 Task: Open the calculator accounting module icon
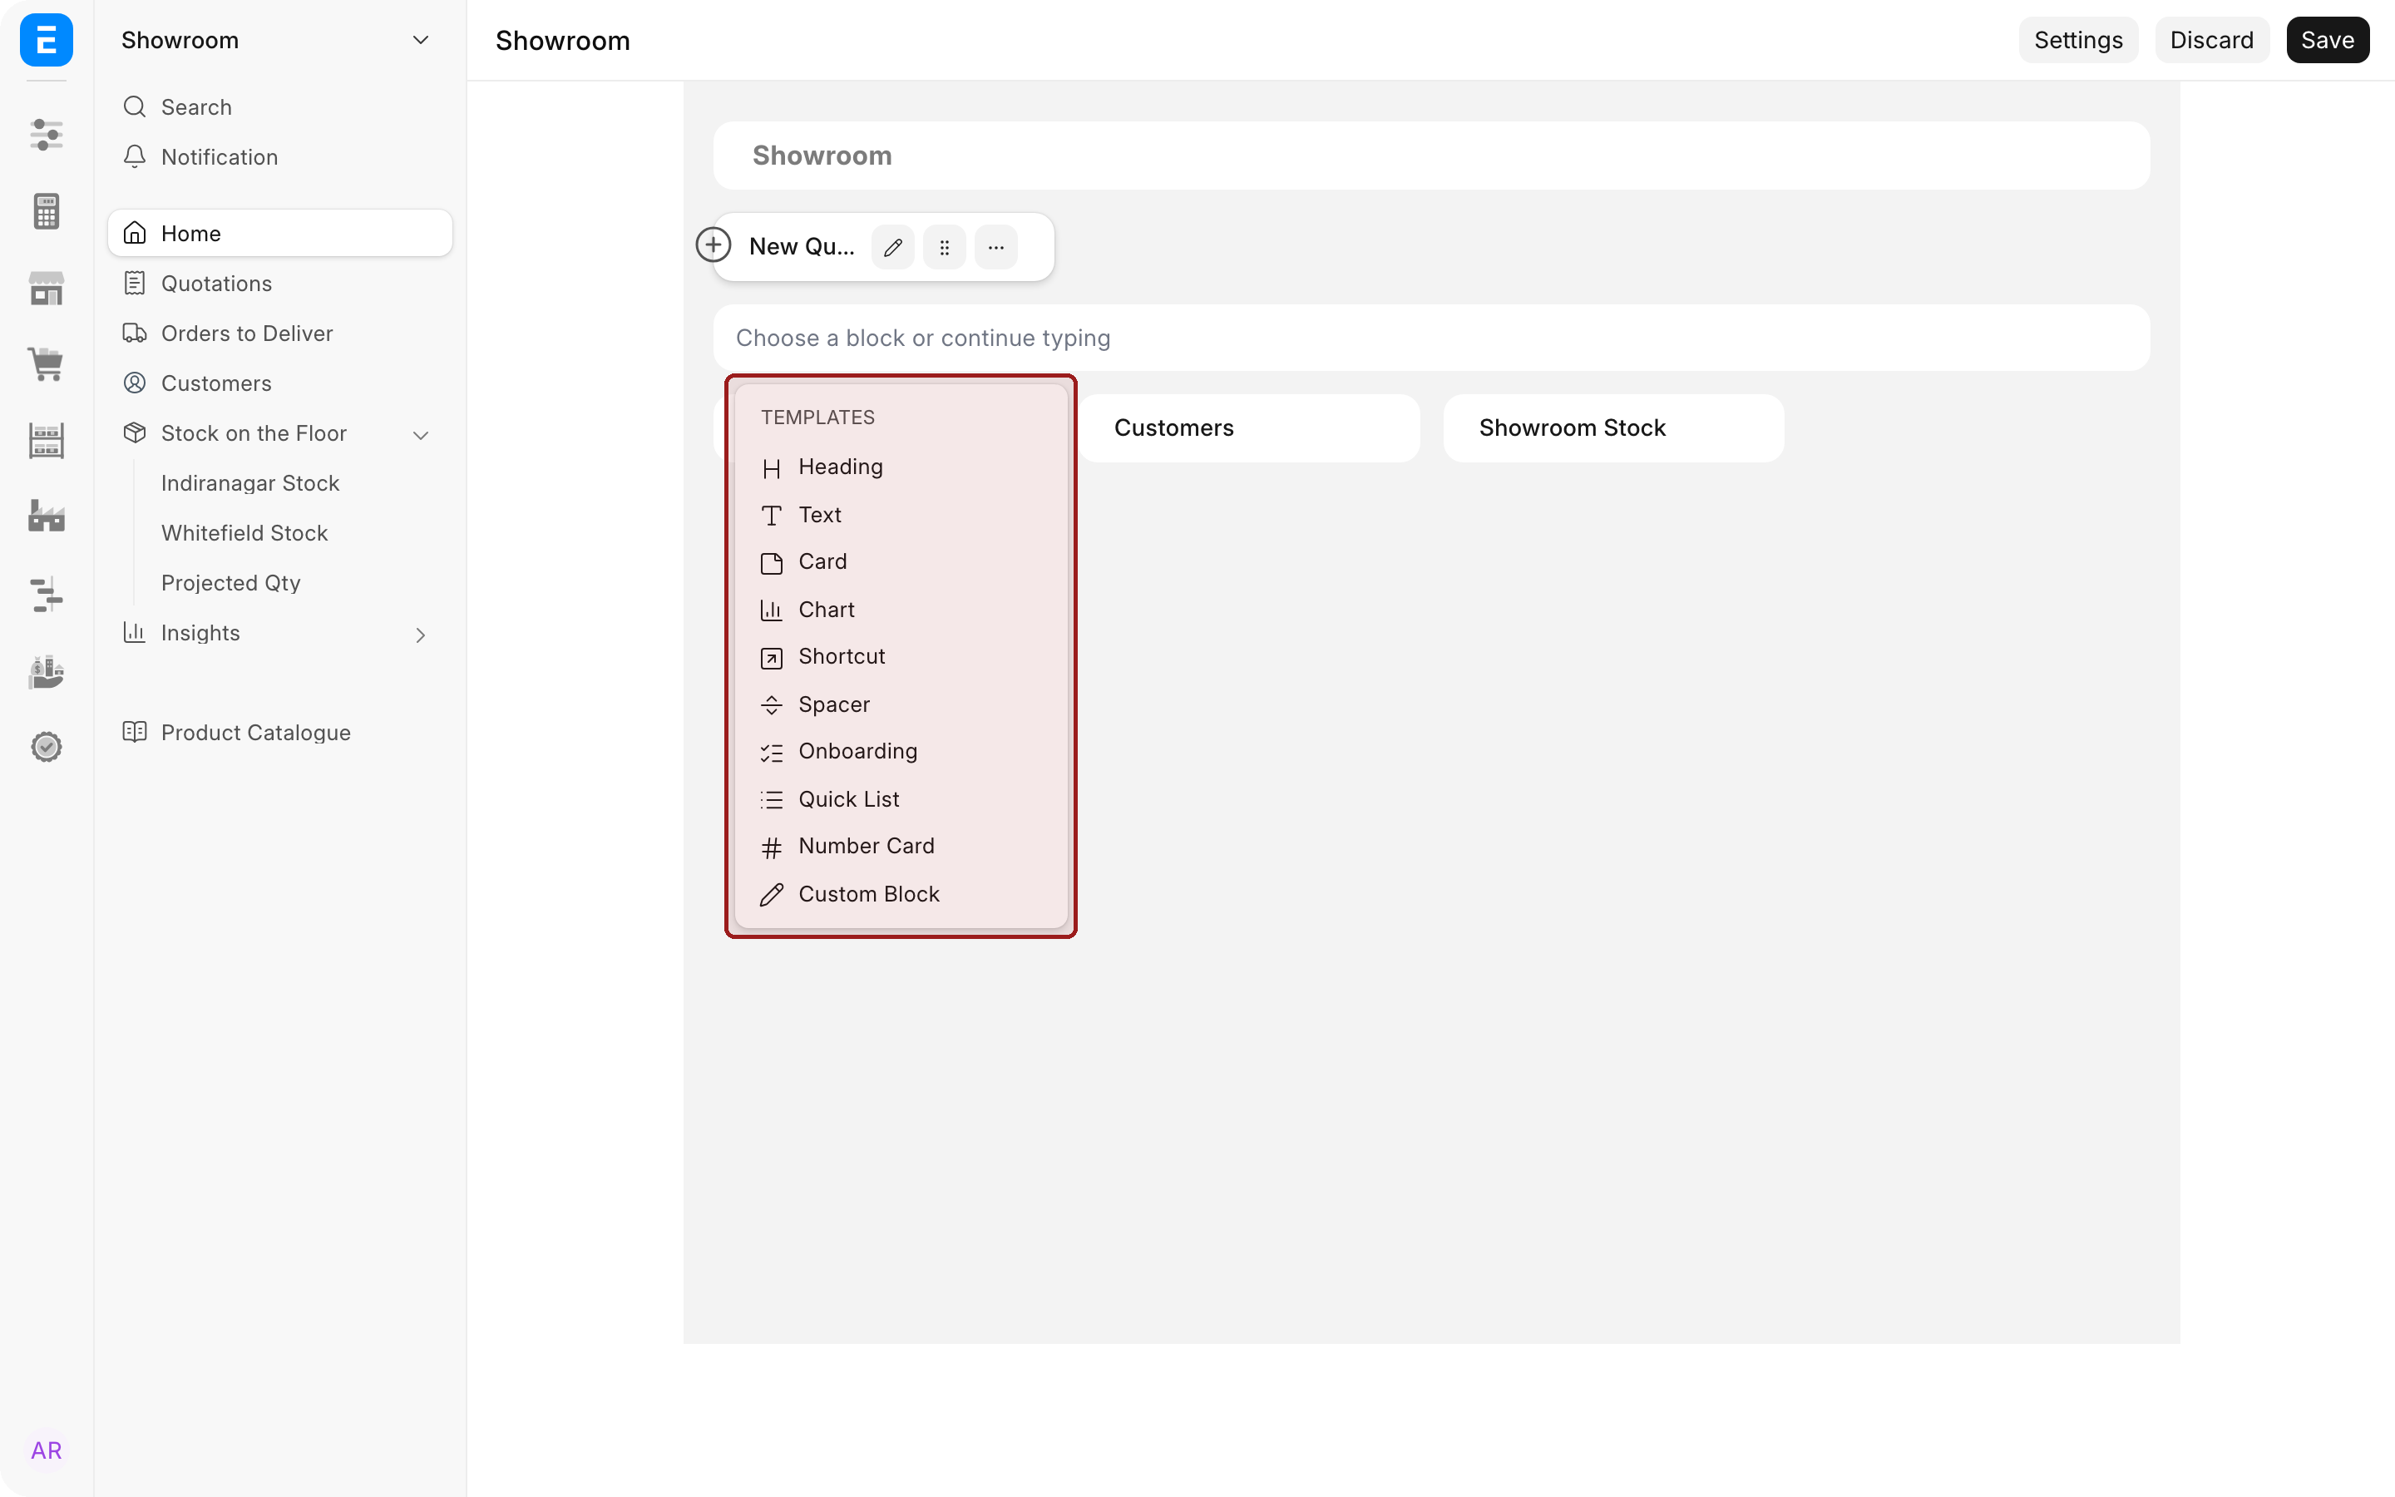(x=47, y=211)
